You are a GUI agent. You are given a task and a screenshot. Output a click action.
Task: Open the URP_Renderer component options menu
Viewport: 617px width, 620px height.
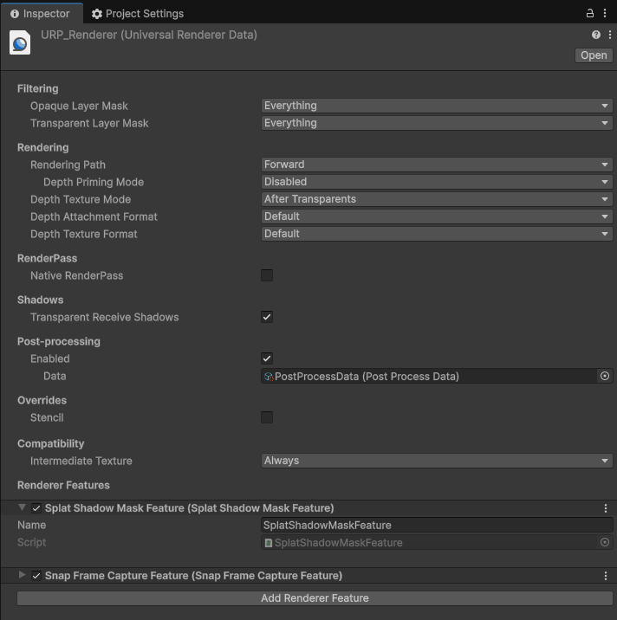point(610,35)
